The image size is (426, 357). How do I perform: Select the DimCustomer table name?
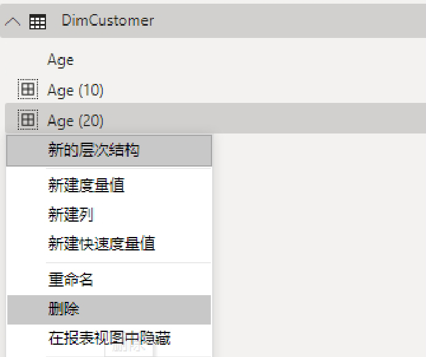coord(107,21)
